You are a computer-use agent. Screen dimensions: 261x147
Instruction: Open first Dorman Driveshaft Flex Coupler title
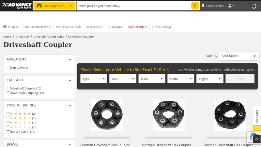(105, 145)
